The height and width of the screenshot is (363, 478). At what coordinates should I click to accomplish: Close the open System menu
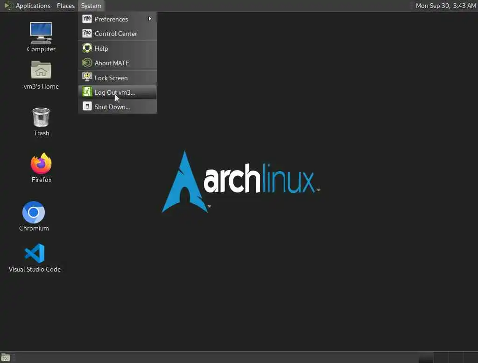point(91,6)
